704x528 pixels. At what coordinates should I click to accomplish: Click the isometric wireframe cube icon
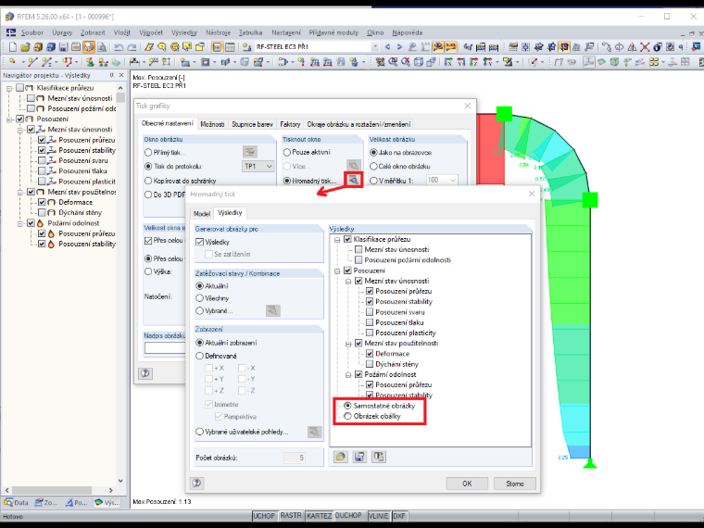[x=419, y=62]
